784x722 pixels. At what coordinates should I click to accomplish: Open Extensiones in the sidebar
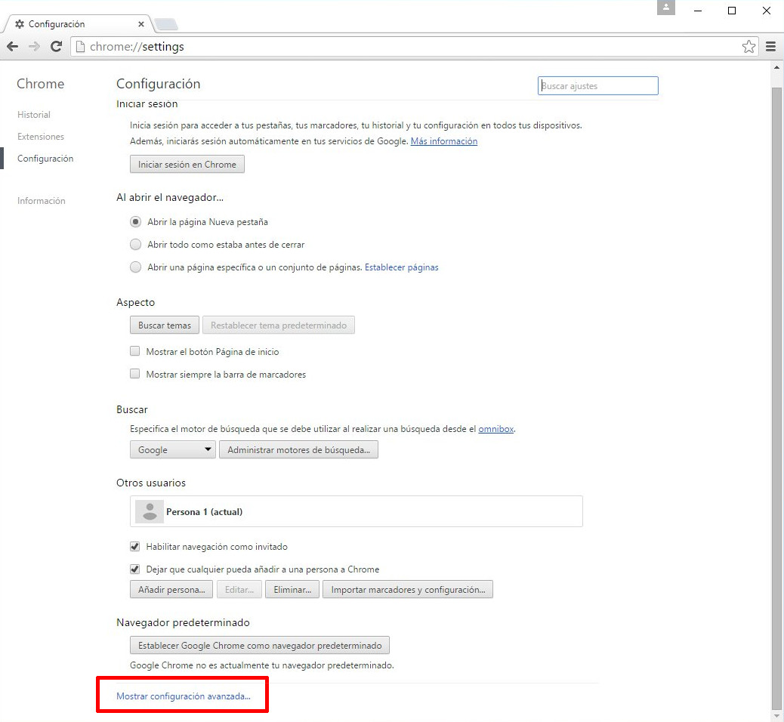click(x=41, y=137)
